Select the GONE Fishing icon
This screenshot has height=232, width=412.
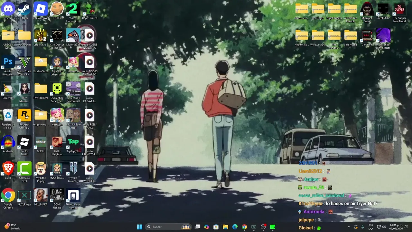pyautogui.click(x=57, y=199)
